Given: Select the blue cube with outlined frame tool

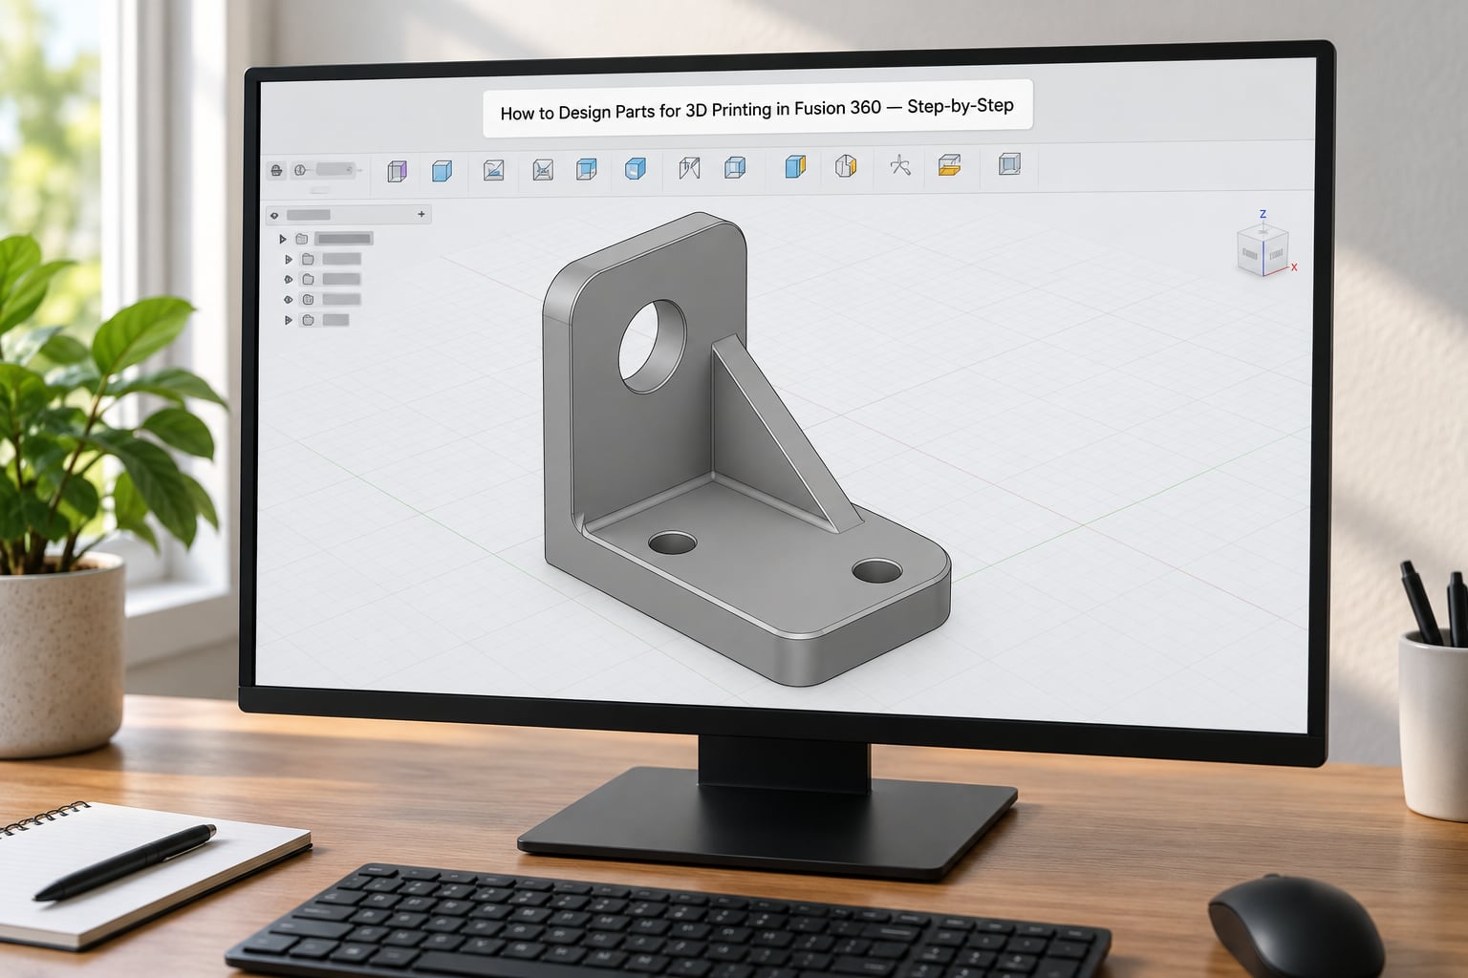Looking at the screenshot, I should coord(586,169).
